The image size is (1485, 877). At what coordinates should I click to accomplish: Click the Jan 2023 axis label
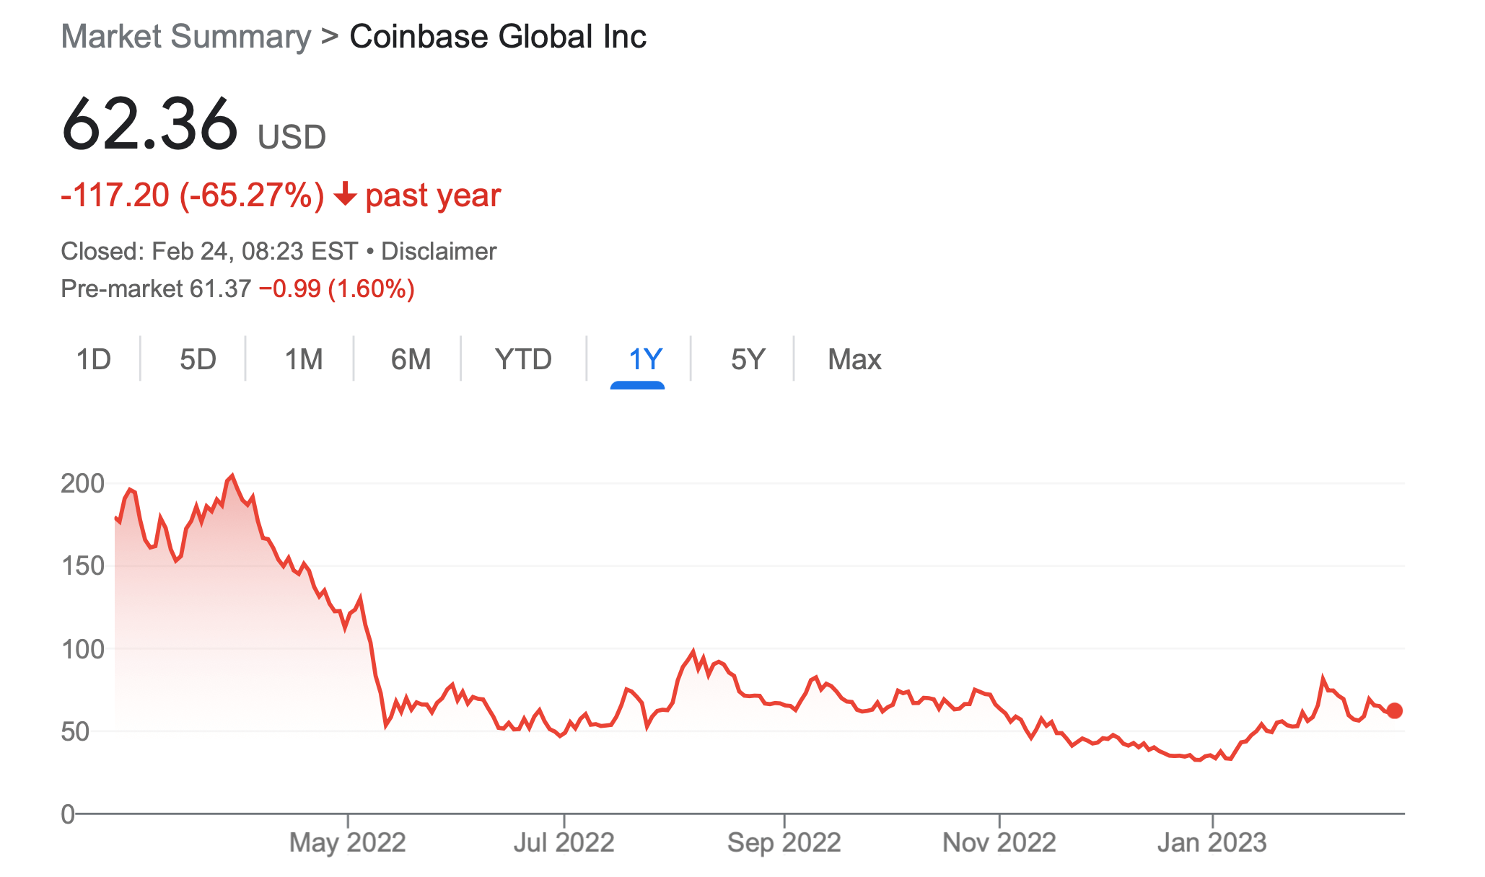coord(1212,842)
